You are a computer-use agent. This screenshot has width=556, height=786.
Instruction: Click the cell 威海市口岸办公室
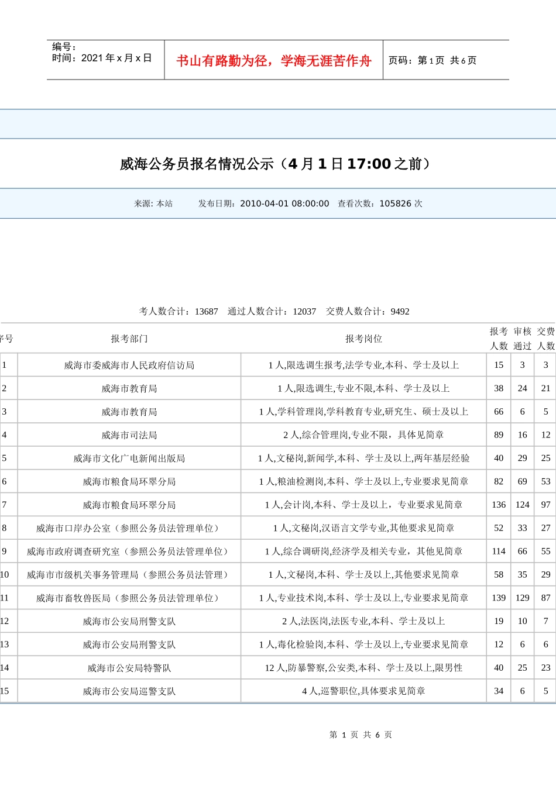pos(129,528)
